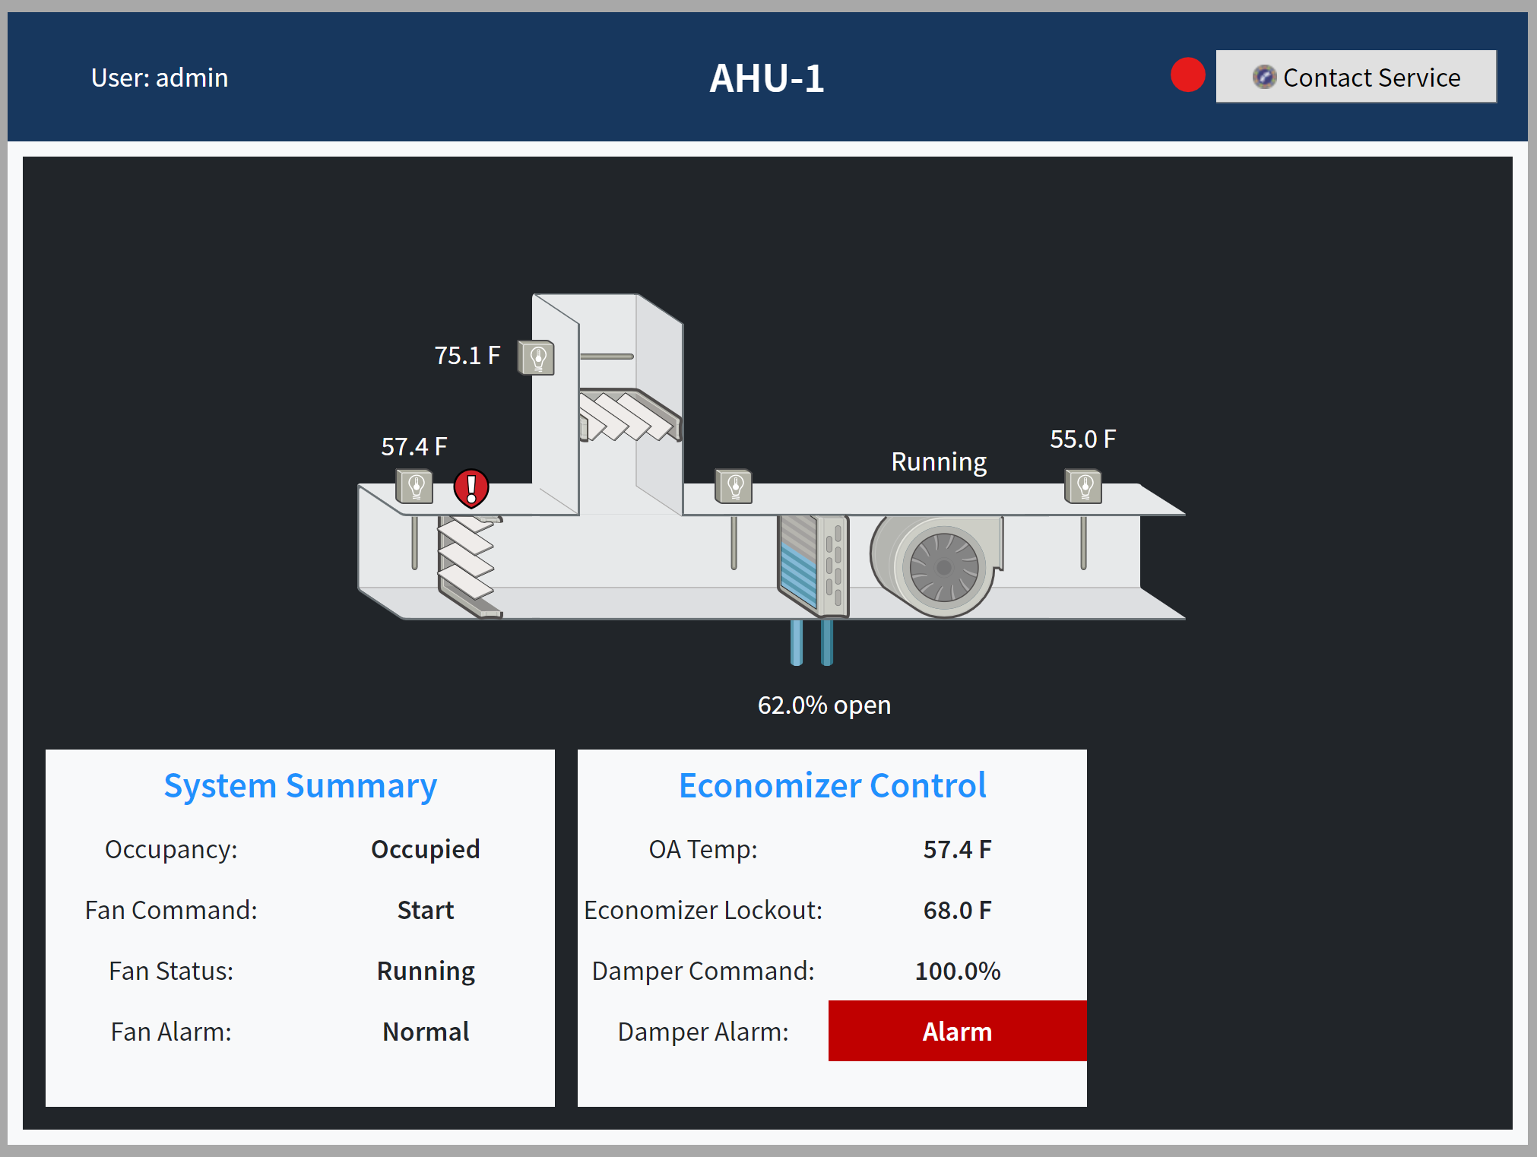This screenshot has height=1157, width=1537.
Task: Click the Fan Command: label
Action: (171, 910)
